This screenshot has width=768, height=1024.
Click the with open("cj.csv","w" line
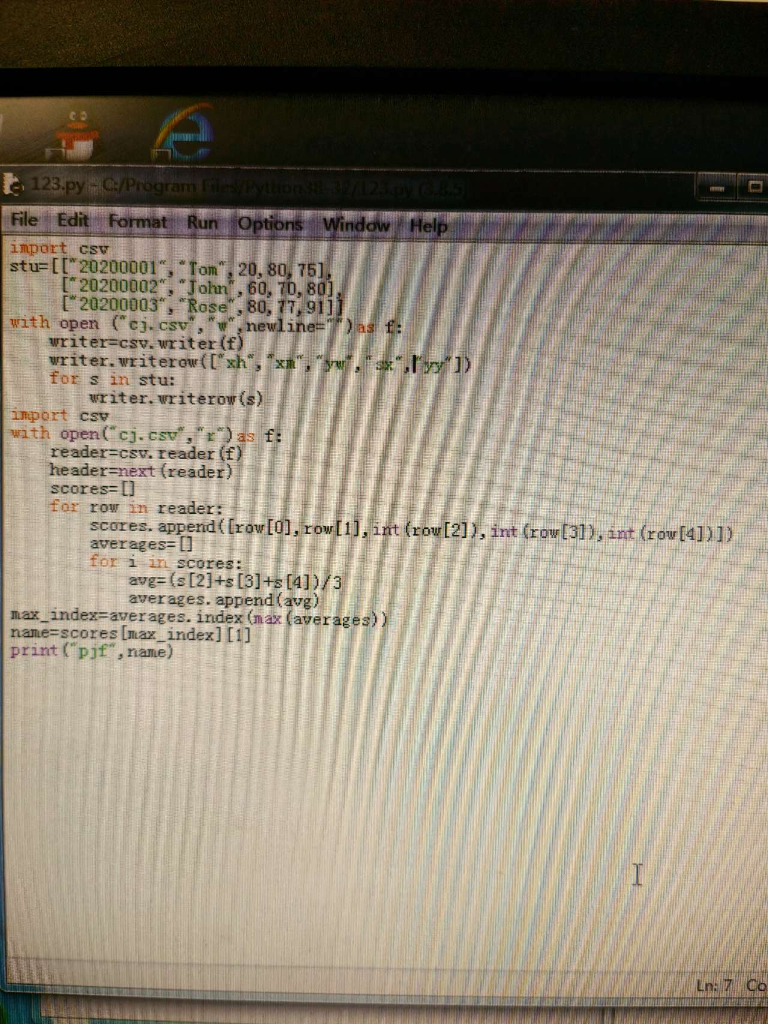(x=206, y=325)
